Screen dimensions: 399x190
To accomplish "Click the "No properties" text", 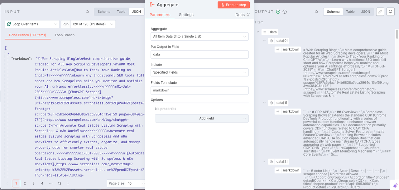I will tap(166, 109).
